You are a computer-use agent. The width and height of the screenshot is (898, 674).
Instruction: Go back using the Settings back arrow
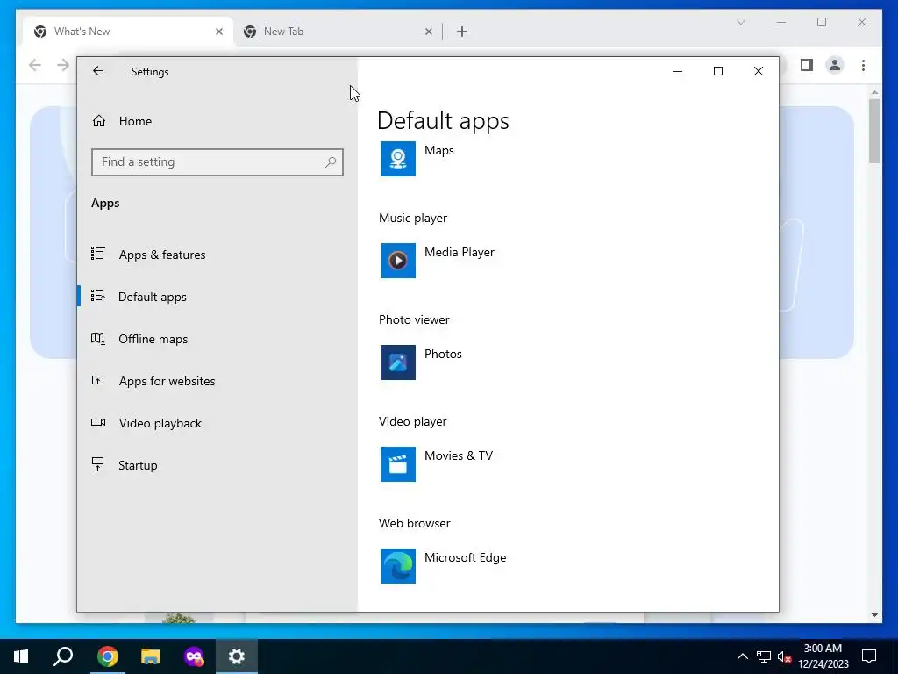(98, 71)
